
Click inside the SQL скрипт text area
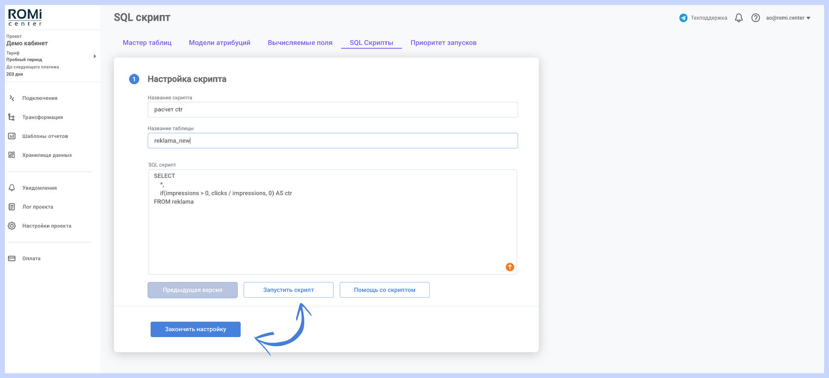(333, 222)
